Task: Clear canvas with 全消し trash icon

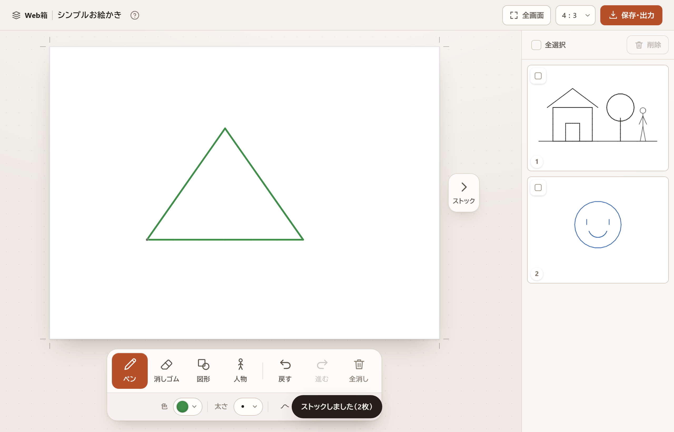Action: click(x=359, y=371)
